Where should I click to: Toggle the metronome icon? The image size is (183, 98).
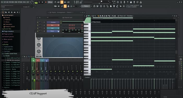click(x=55, y=2)
